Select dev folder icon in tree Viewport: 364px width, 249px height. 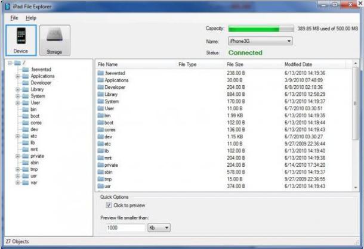pos(26,129)
